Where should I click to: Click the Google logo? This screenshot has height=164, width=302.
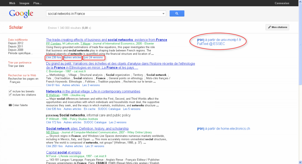click(21, 14)
